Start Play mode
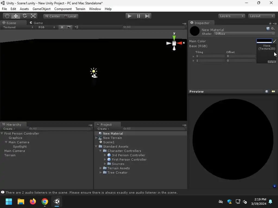Screen dimensions: 278x208 point(130,16)
